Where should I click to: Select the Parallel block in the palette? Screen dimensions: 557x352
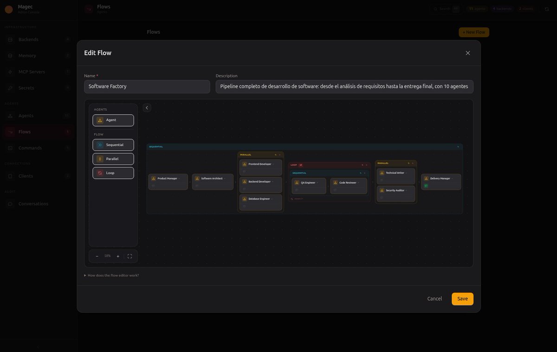113,159
